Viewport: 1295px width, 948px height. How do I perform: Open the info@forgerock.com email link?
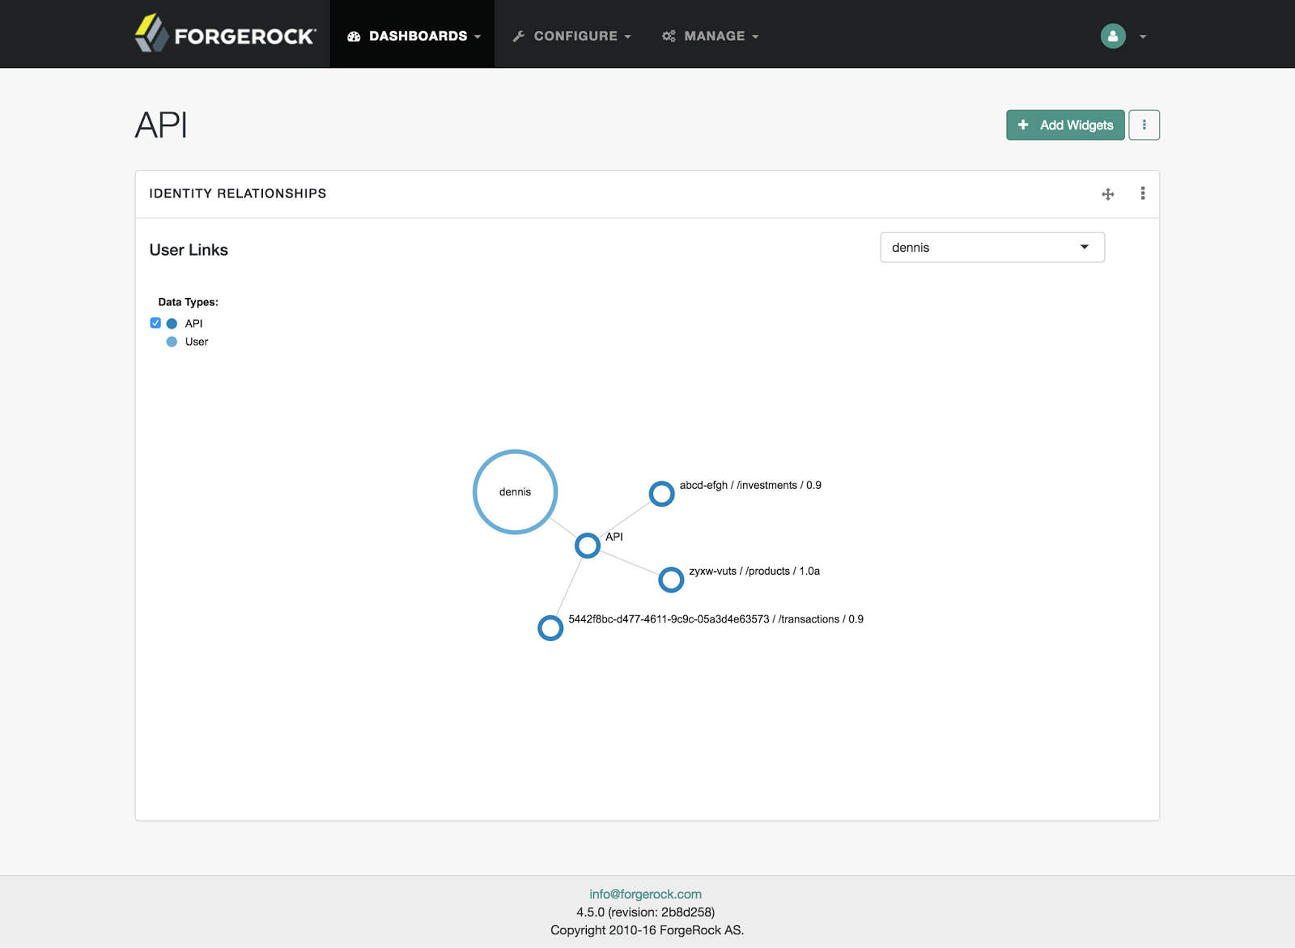(x=646, y=894)
